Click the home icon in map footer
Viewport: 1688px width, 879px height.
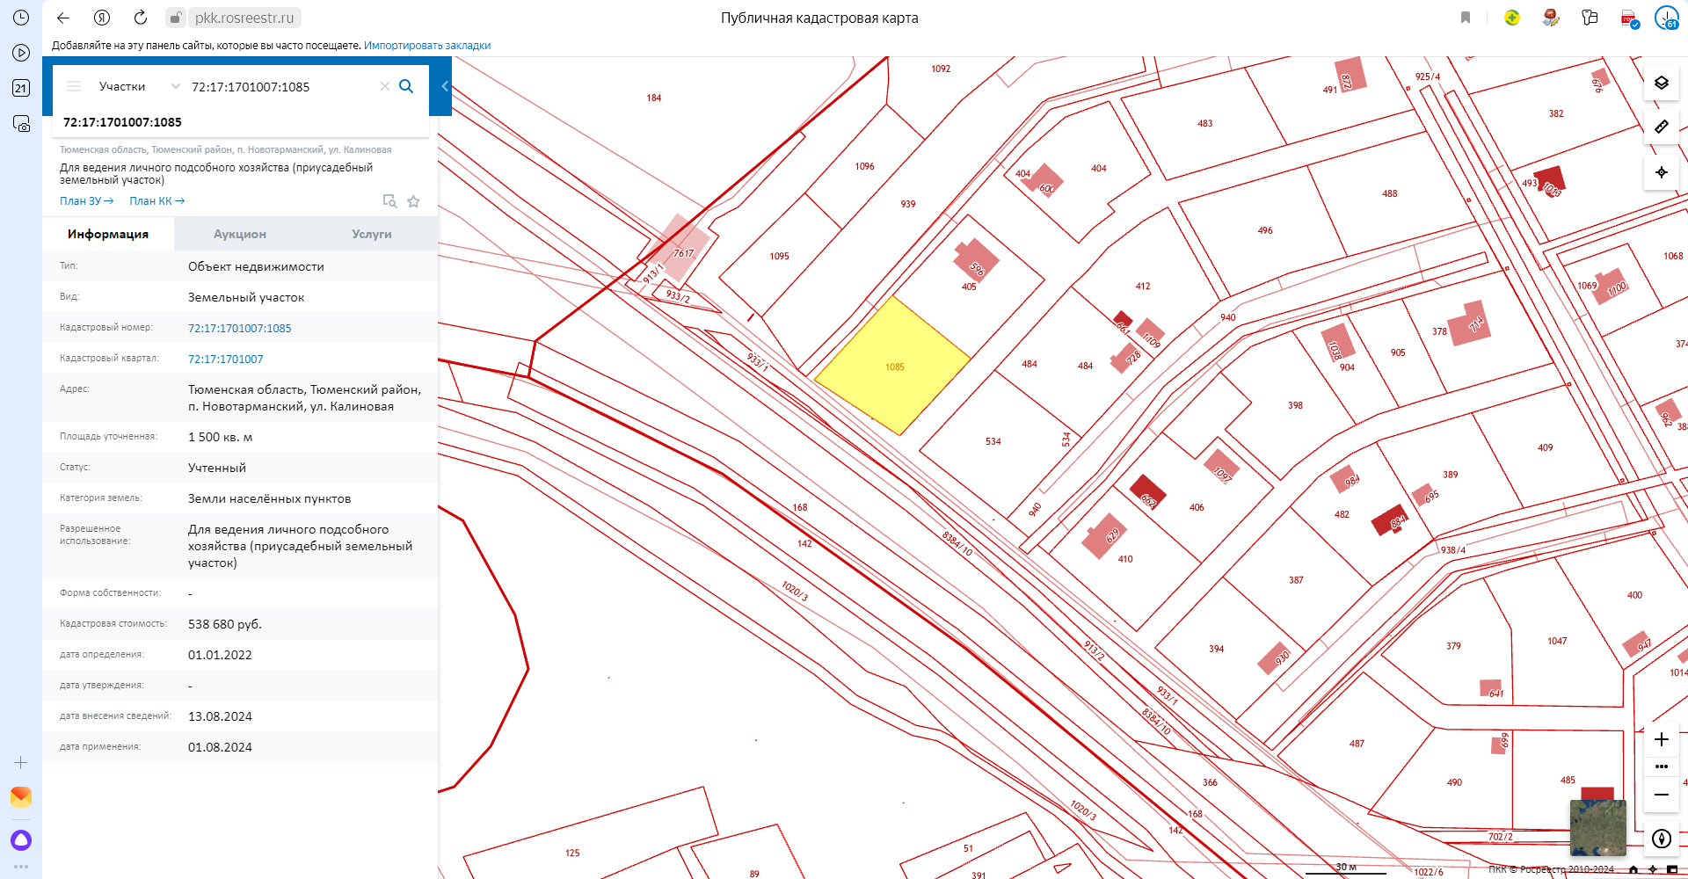[1633, 869]
